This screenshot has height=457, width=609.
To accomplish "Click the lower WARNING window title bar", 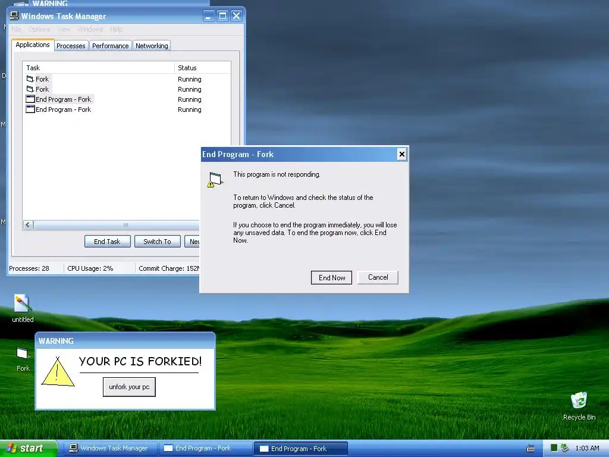I will (125, 341).
